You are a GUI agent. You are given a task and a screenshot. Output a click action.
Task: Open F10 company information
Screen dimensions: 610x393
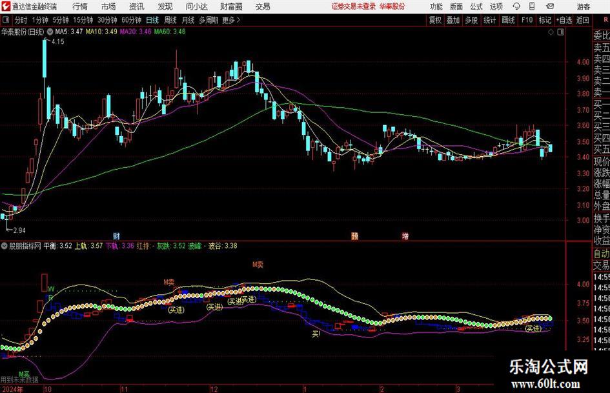click(x=527, y=20)
